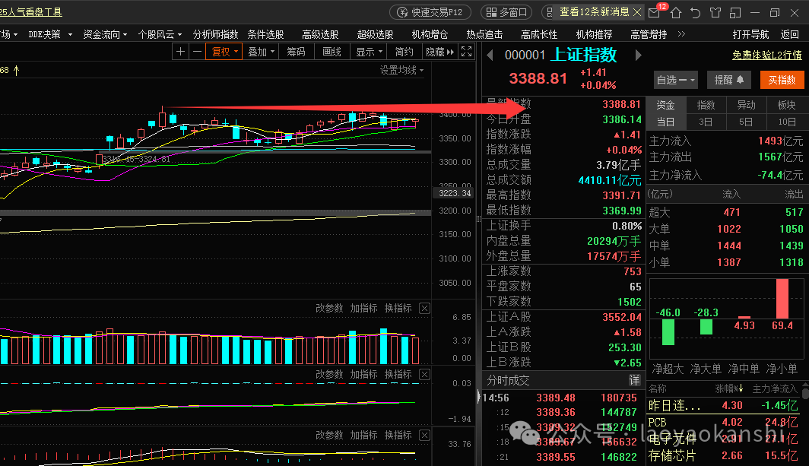Open 机构增仓 menu item

tap(430, 34)
